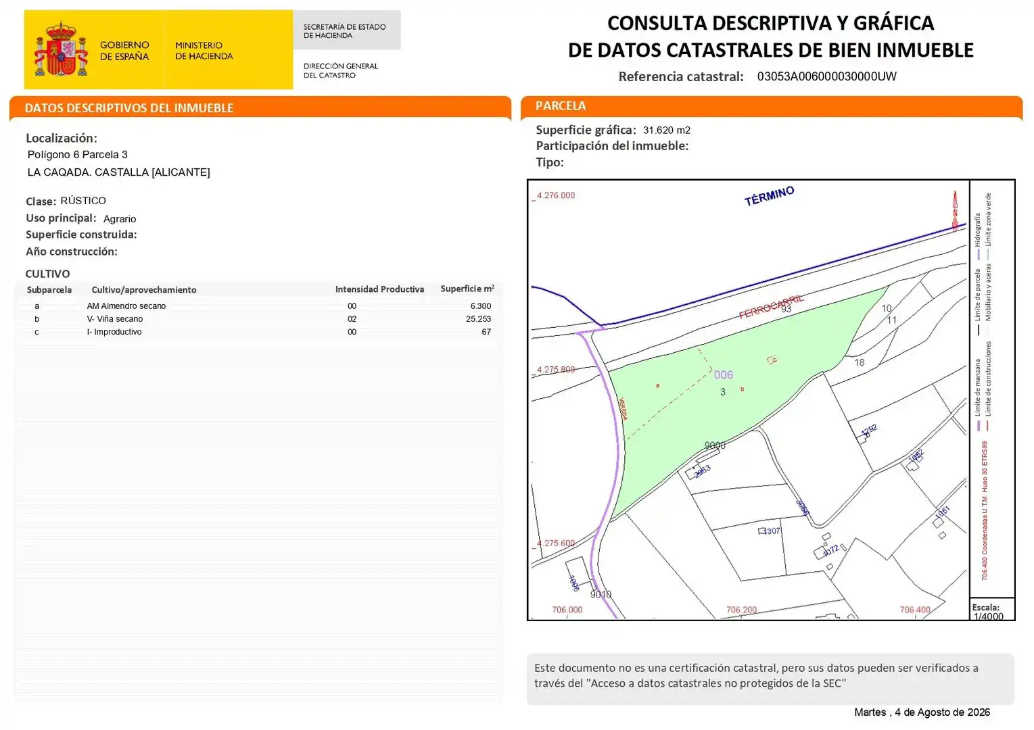The height and width of the screenshot is (730, 1034).
Task: Click the "Límite de parcela" legend entry
Action: click(977, 302)
